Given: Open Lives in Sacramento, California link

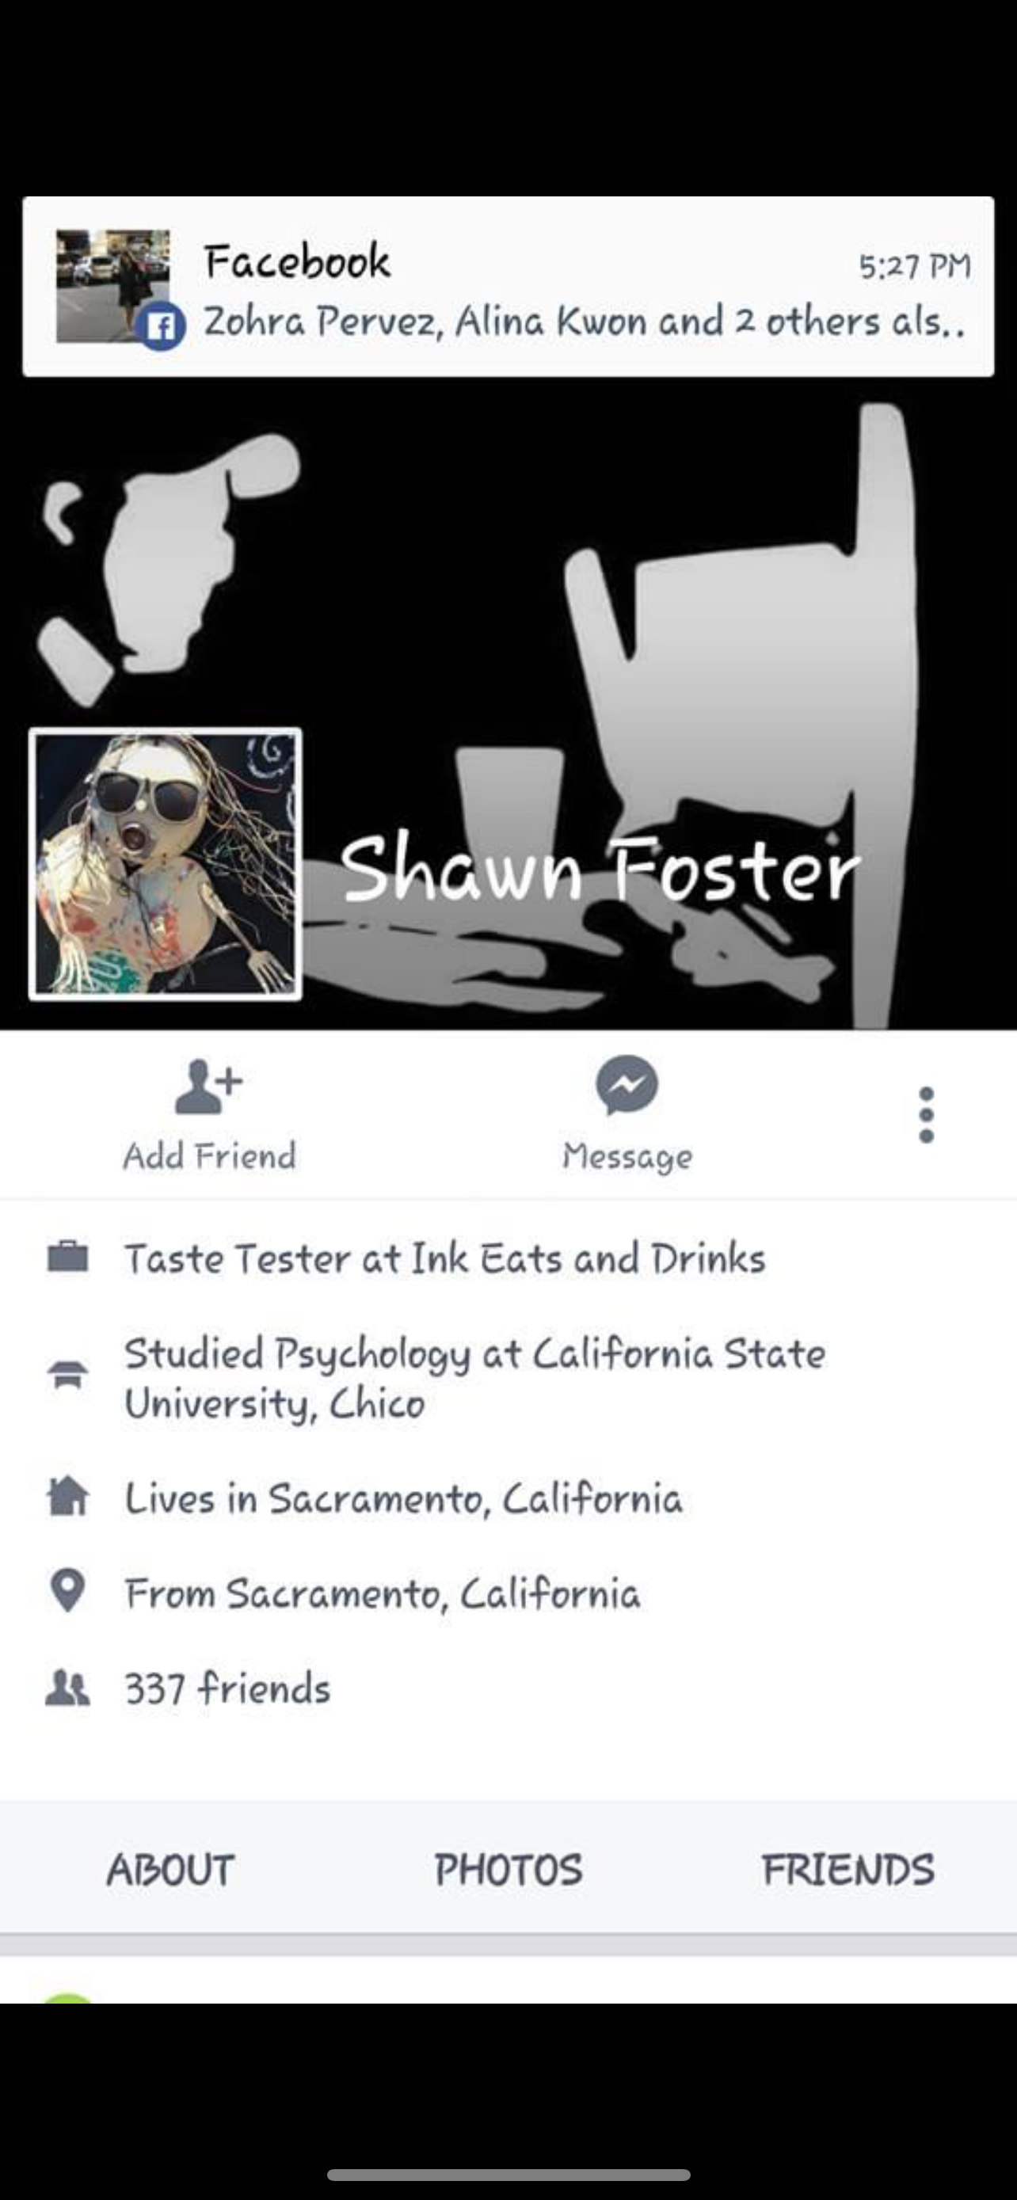Looking at the screenshot, I should (x=404, y=1499).
